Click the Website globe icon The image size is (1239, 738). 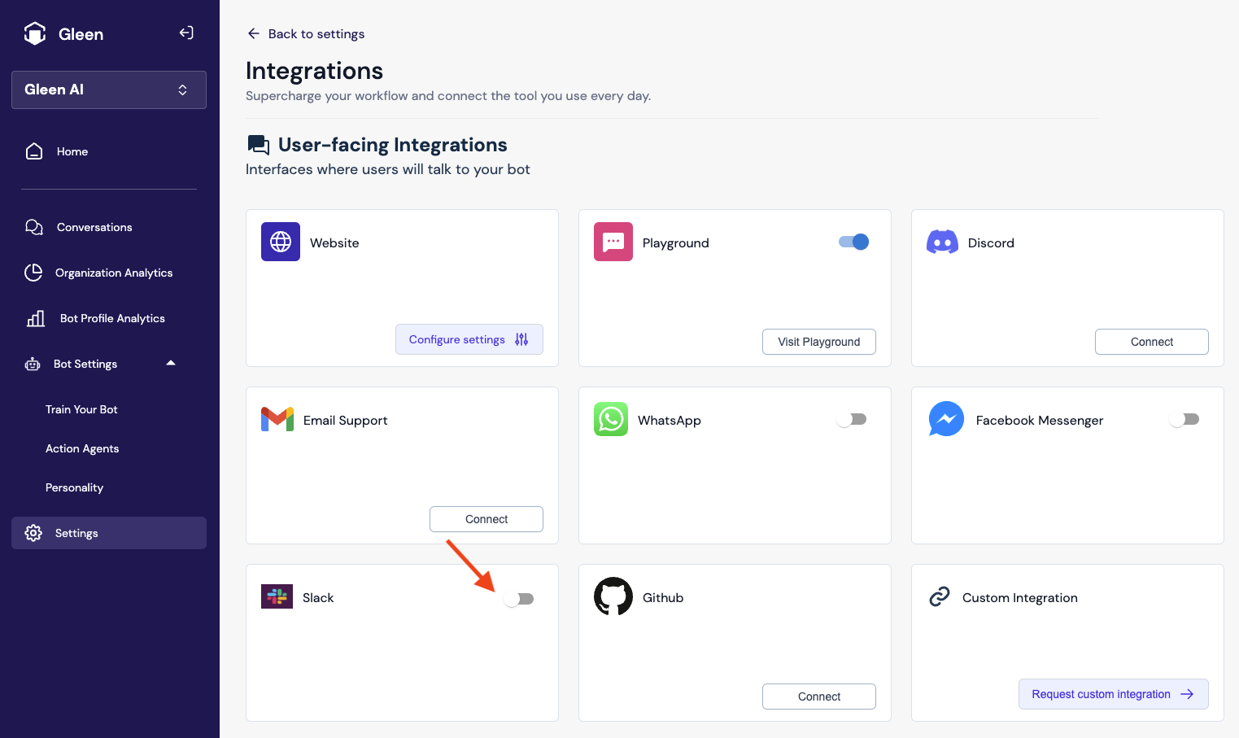click(x=281, y=242)
